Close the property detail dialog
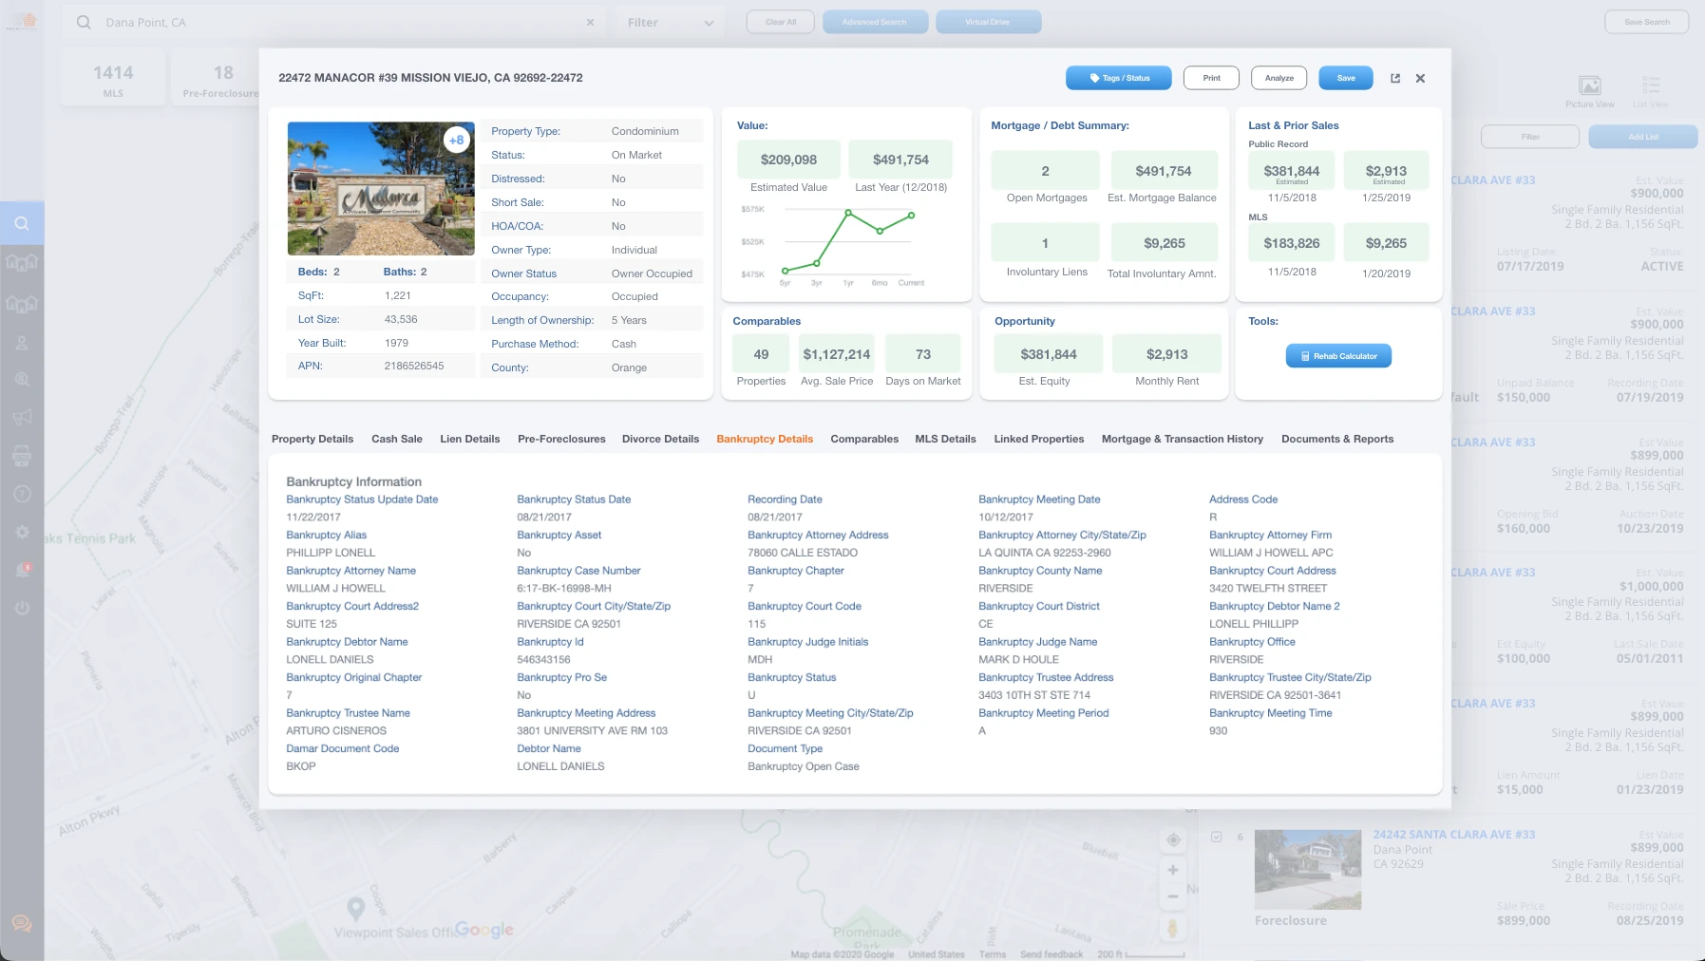Image resolution: width=1705 pixels, height=961 pixels. click(x=1420, y=78)
